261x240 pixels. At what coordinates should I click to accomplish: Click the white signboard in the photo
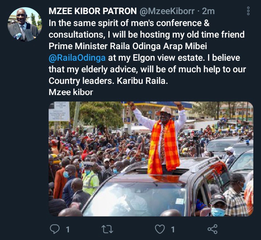tap(59, 111)
